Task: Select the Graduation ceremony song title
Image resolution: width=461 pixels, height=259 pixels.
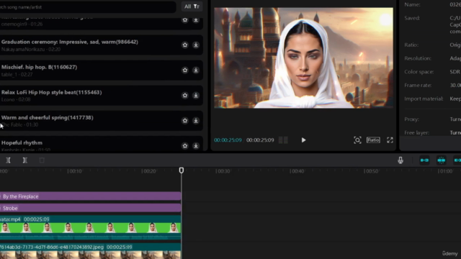Action: [70, 42]
